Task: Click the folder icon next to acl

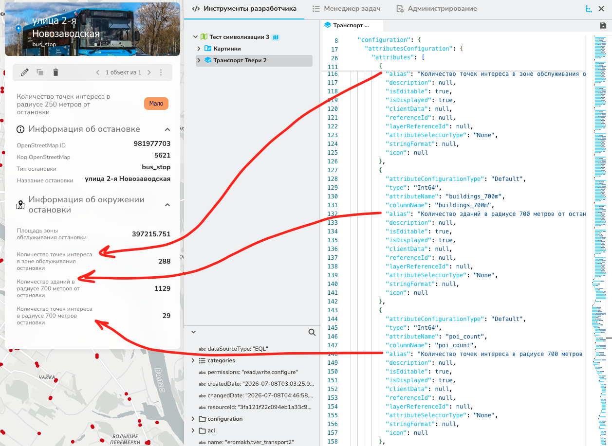Action: point(202,430)
